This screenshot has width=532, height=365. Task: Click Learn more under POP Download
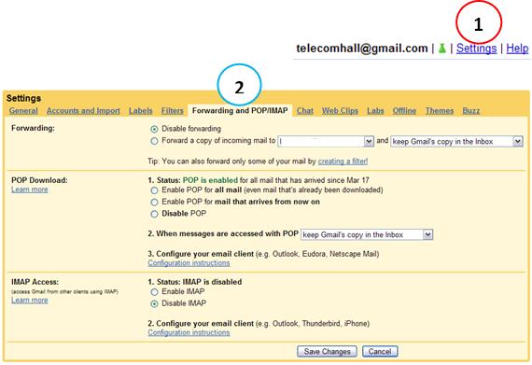(x=30, y=190)
